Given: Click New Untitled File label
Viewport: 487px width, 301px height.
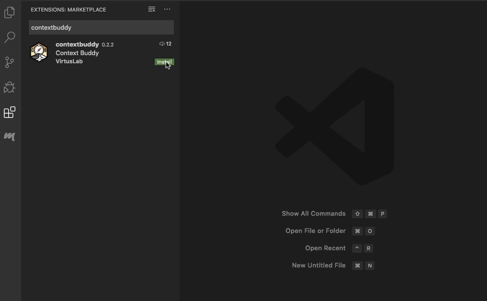Looking at the screenshot, I should 318,266.
